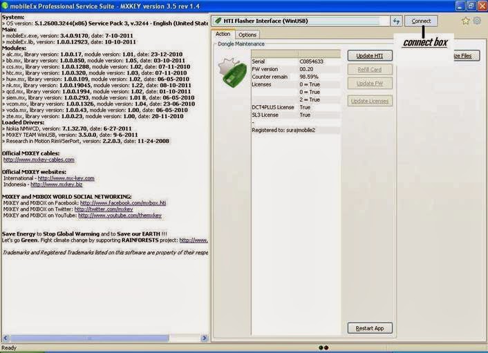Click the green leaf icon beside HTI Flasher Interface
The height and width of the screenshot is (353, 488).
pos(218,21)
